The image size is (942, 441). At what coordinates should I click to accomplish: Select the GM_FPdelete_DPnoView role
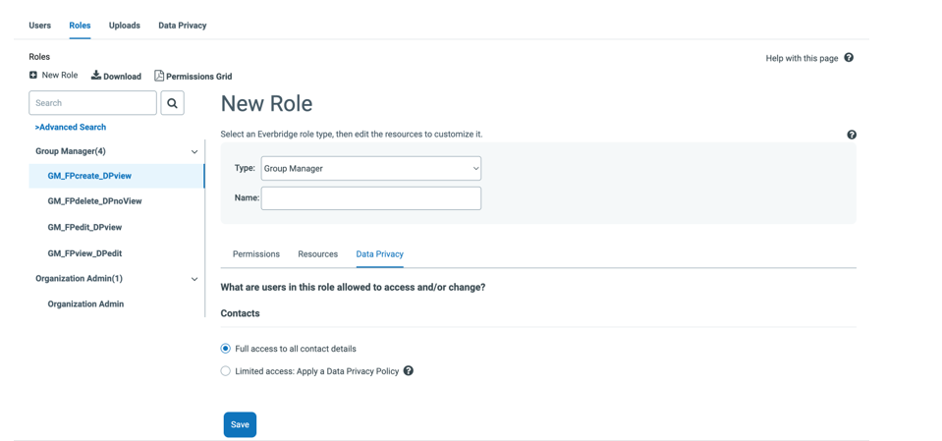tap(94, 201)
